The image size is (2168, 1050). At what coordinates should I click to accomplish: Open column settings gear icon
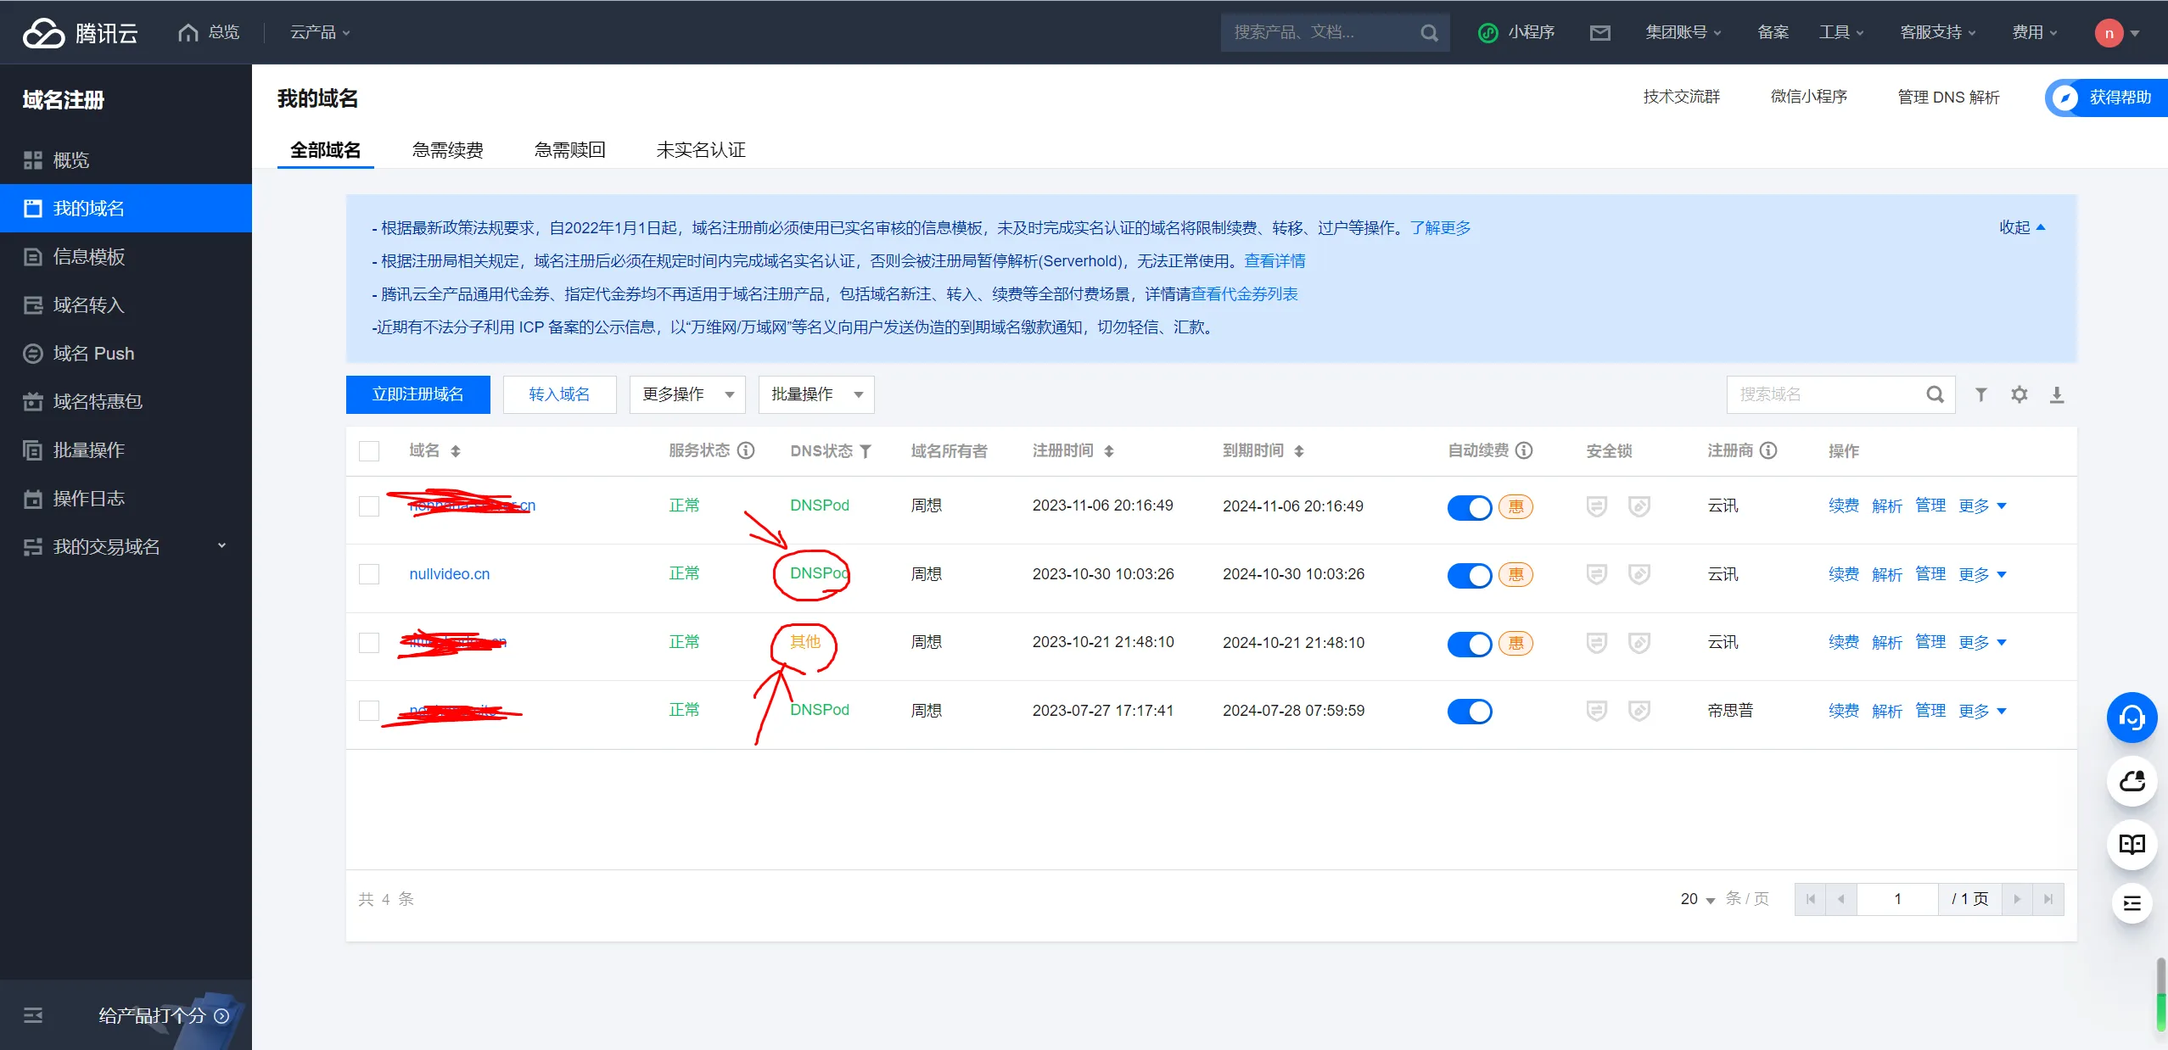(2019, 394)
